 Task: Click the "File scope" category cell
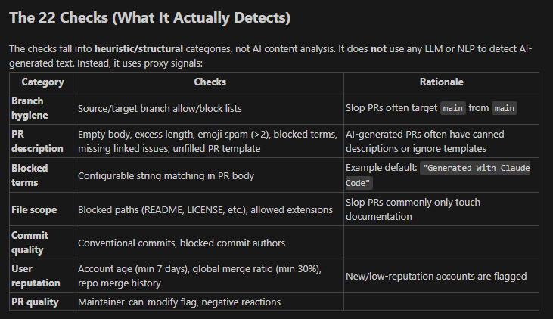click(x=33, y=209)
